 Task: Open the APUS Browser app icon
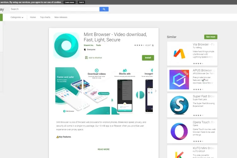(x=179, y=80)
